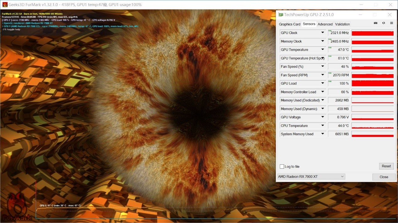The height and width of the screenshot is (223, 398).
Task: Click the Memory Used (Dynamic) graph
Action: pyautogui.click(x=373, y=109)
